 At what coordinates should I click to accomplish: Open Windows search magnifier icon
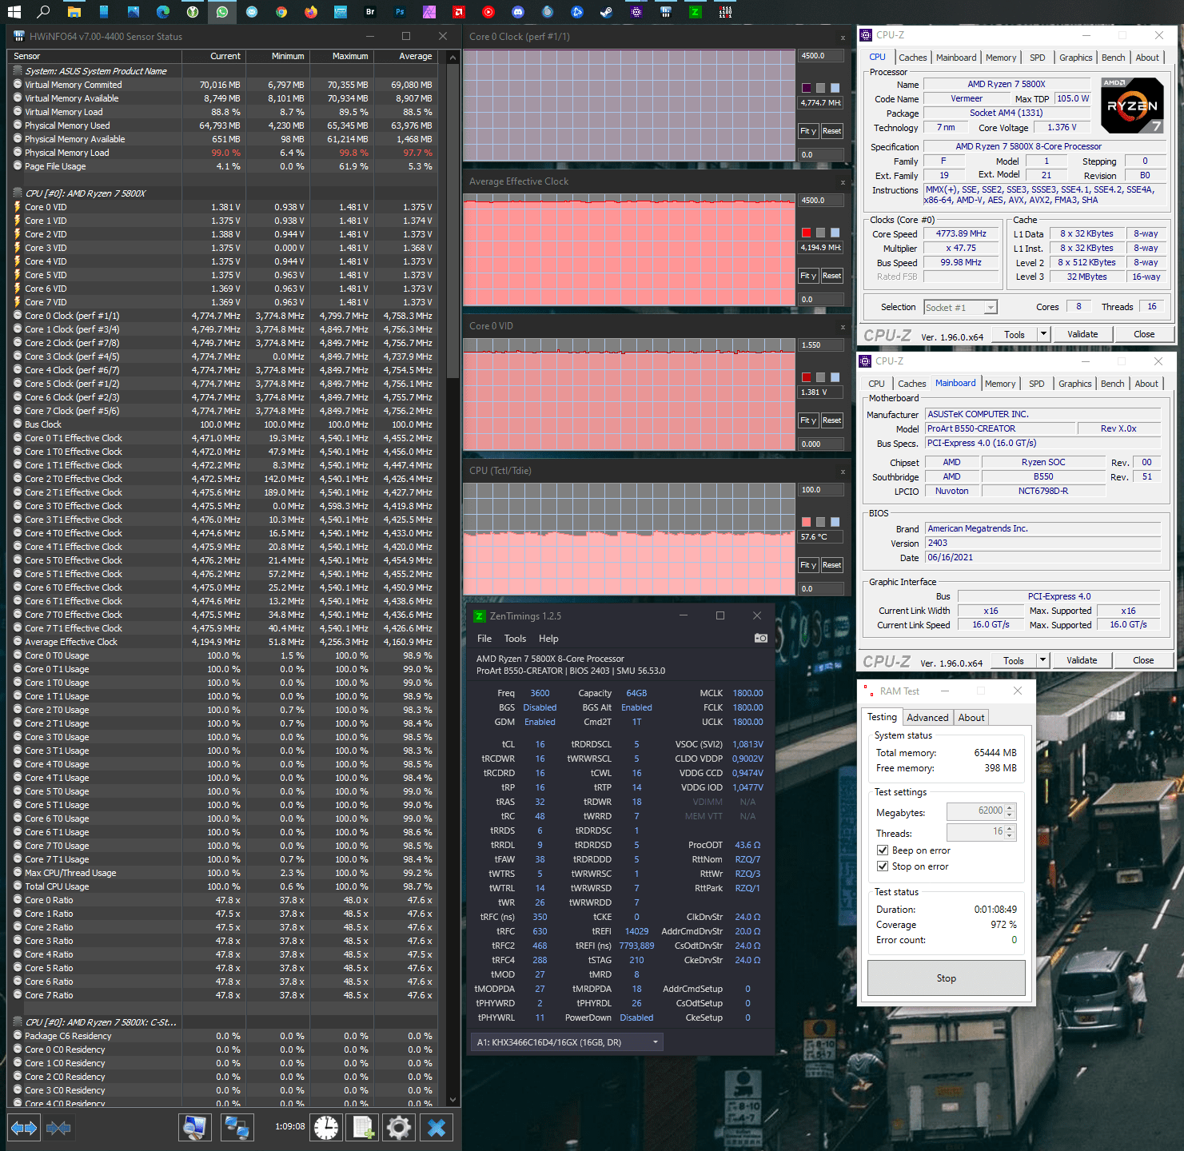[x=44, y=12]
